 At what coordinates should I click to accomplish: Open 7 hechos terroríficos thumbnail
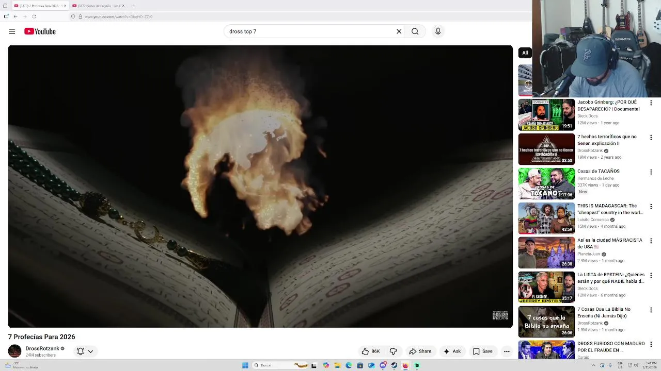(546, 149)
